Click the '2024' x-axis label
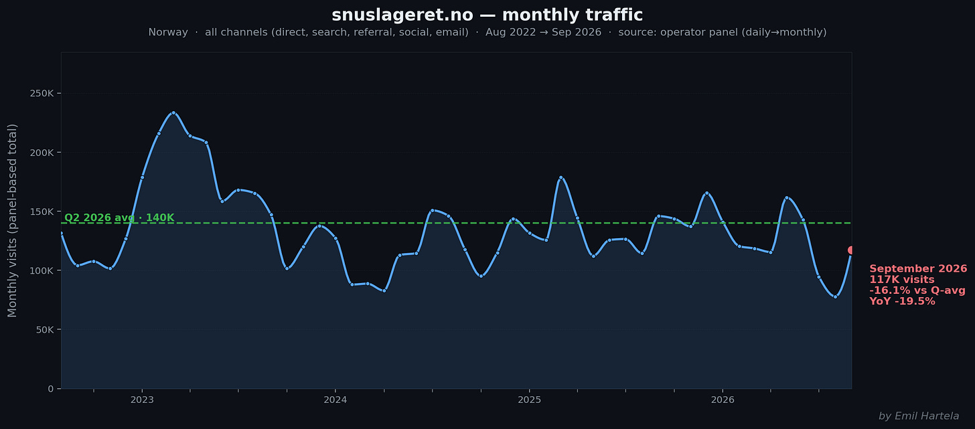 (x=335, y=400)
